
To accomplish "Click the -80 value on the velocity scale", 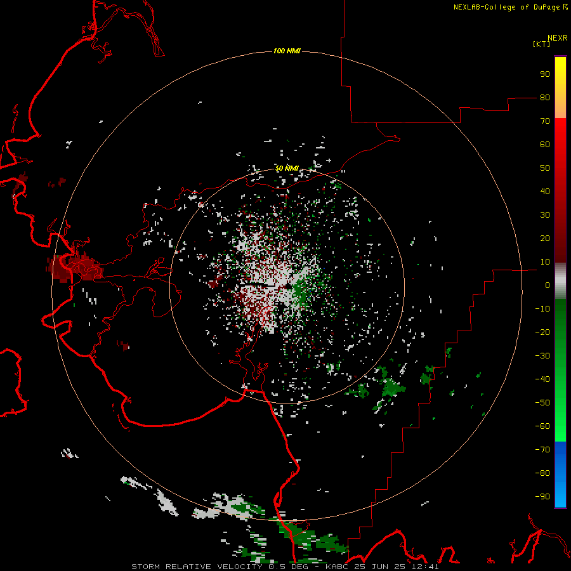I will point(542,473).
